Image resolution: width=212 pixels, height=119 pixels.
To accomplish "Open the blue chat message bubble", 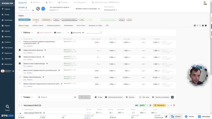I will point(43,9).
